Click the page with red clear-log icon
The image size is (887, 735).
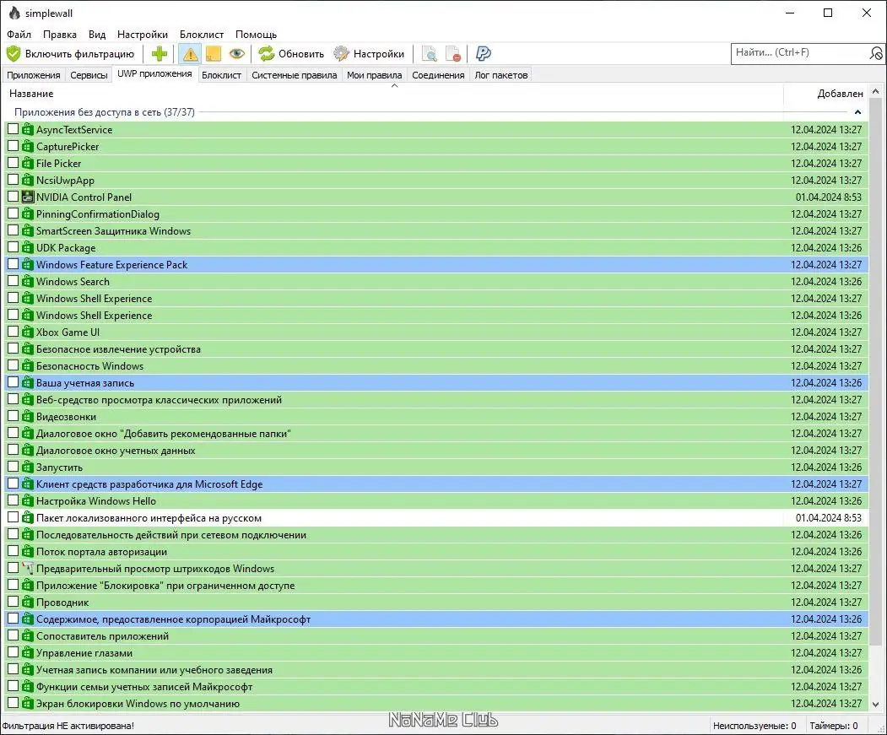[x=453, y=54]
